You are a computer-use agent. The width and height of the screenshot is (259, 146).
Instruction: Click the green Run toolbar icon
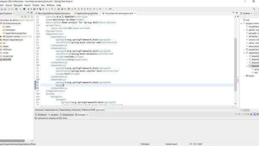coord(34,9)
